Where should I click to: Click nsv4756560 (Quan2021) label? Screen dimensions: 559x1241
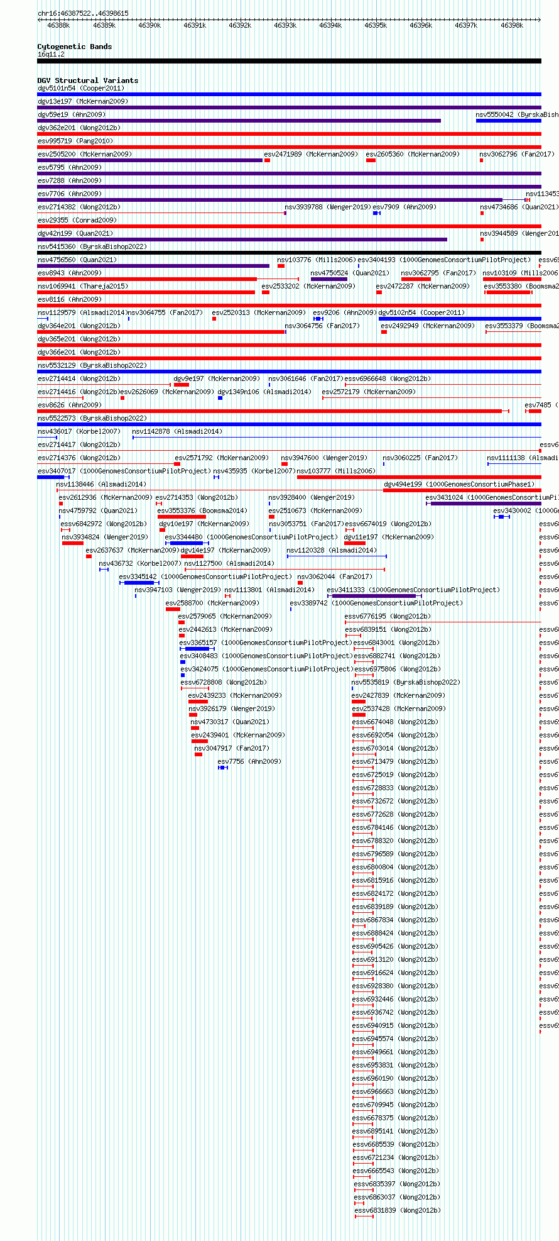tap(77, 260)
